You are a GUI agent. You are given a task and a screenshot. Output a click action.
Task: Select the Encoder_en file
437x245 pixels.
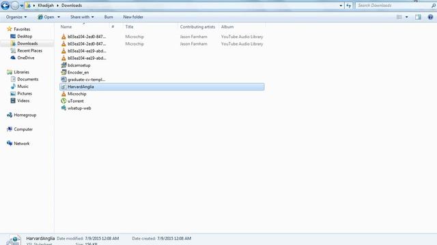(79, 73)
